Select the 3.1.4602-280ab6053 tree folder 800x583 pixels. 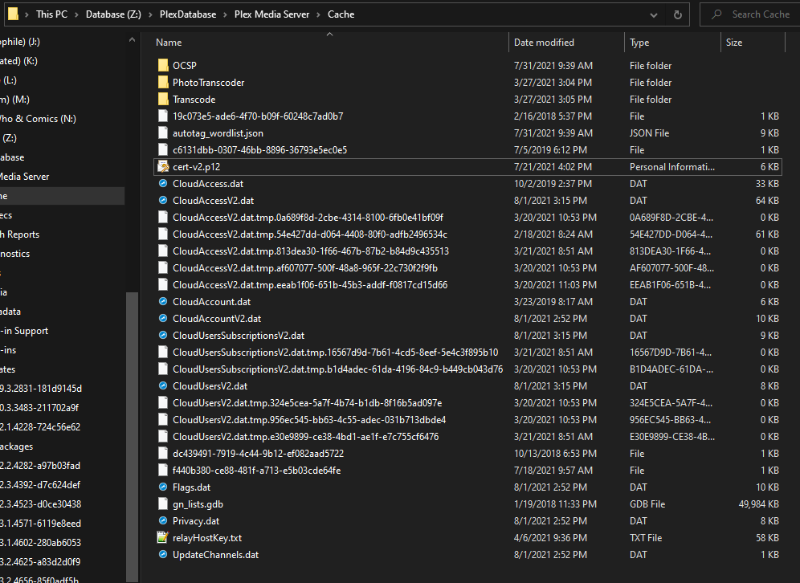click(40, 542)
